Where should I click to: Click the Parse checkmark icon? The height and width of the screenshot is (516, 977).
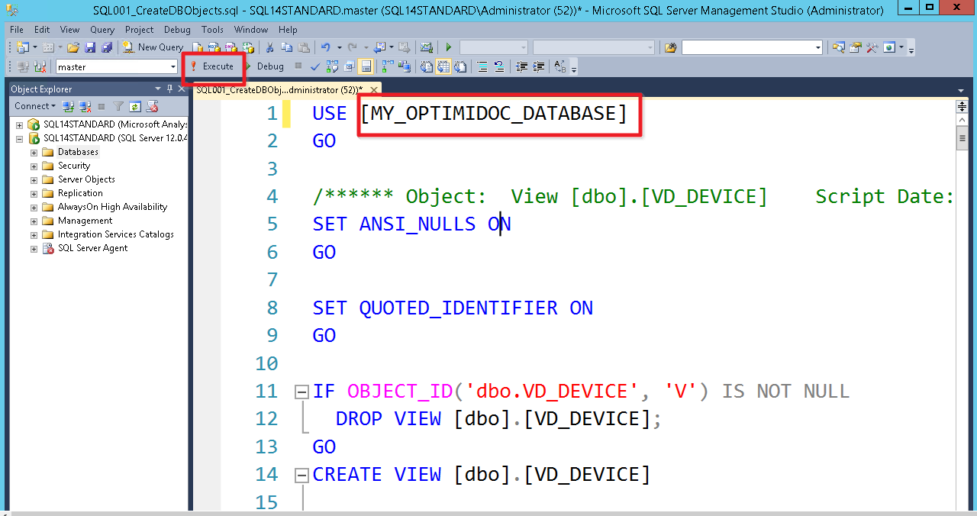pyautogui.click(x=315, y=66)
